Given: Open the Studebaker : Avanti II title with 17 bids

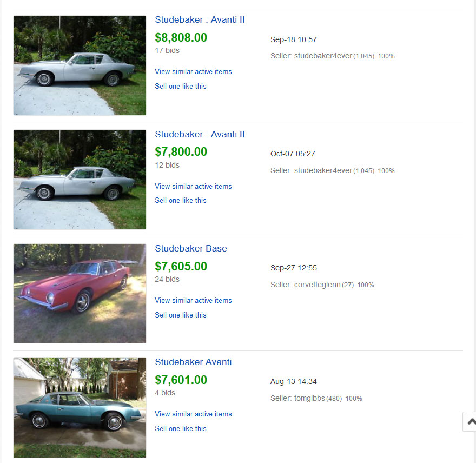Looking at the screenshot, I should tap(200, 20).
